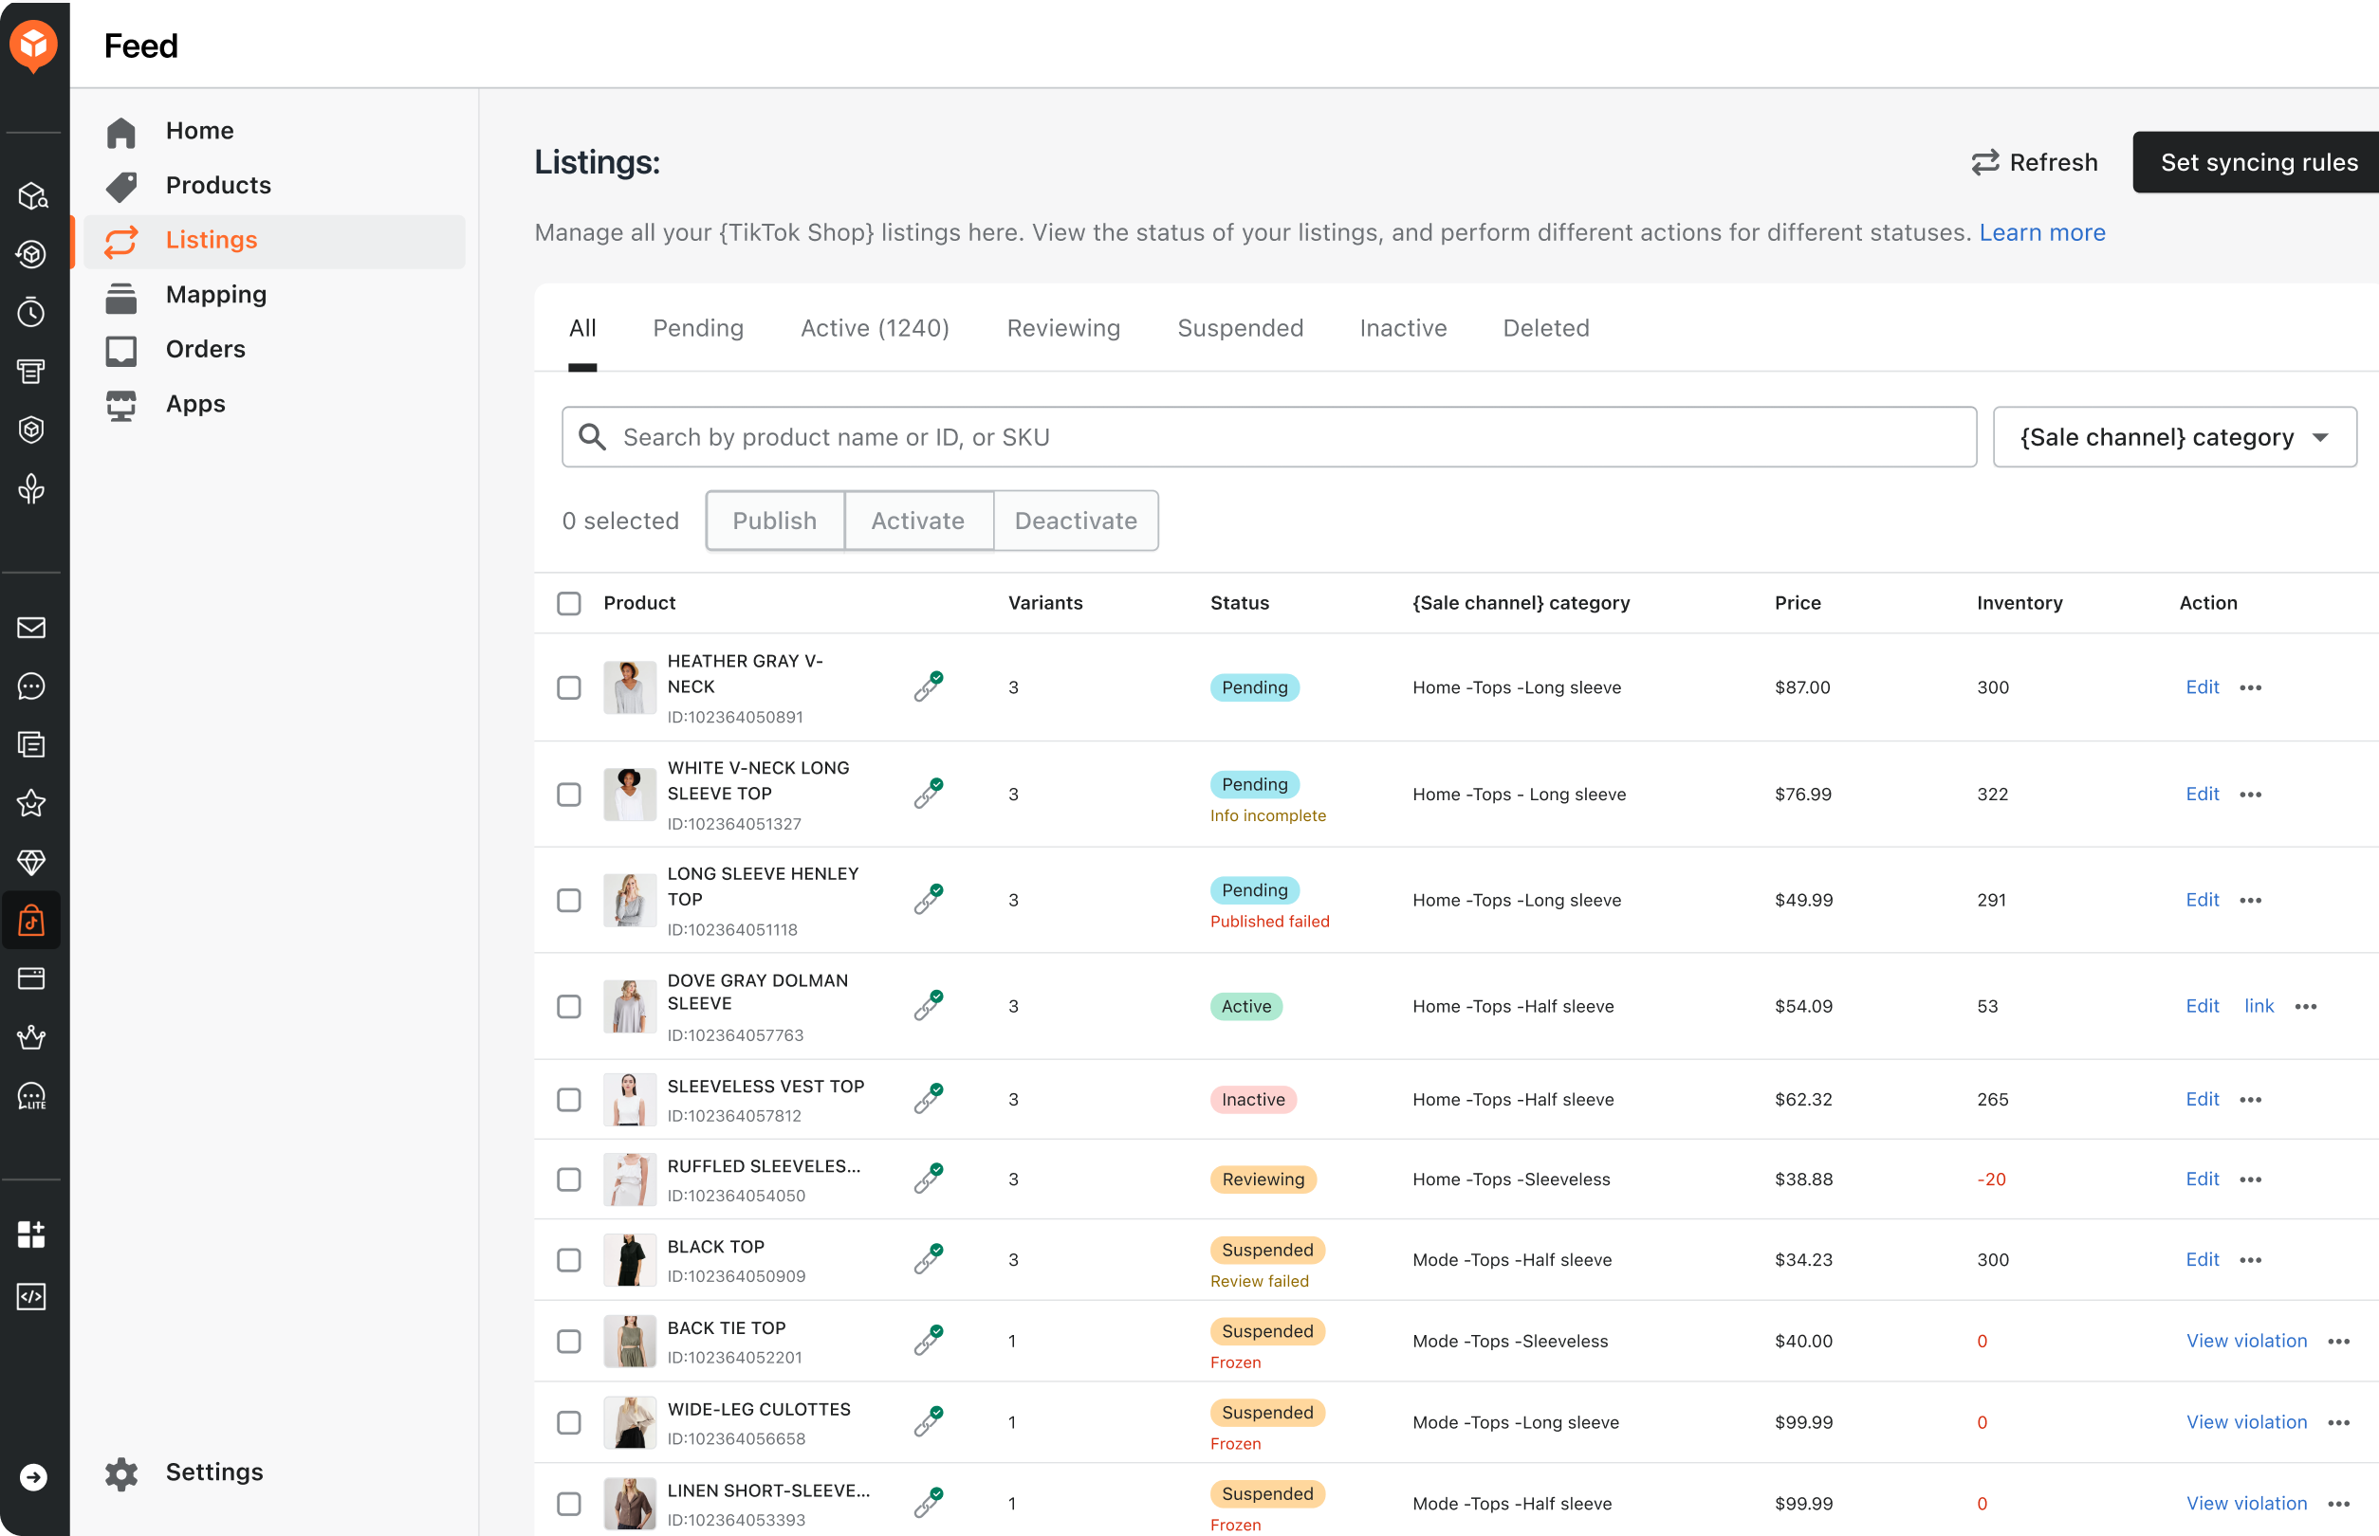This screenshot has width=2379, height=1536.
Task: Open more options for Dove Gray Dolman
Action: click(x=2305, y=1006)
